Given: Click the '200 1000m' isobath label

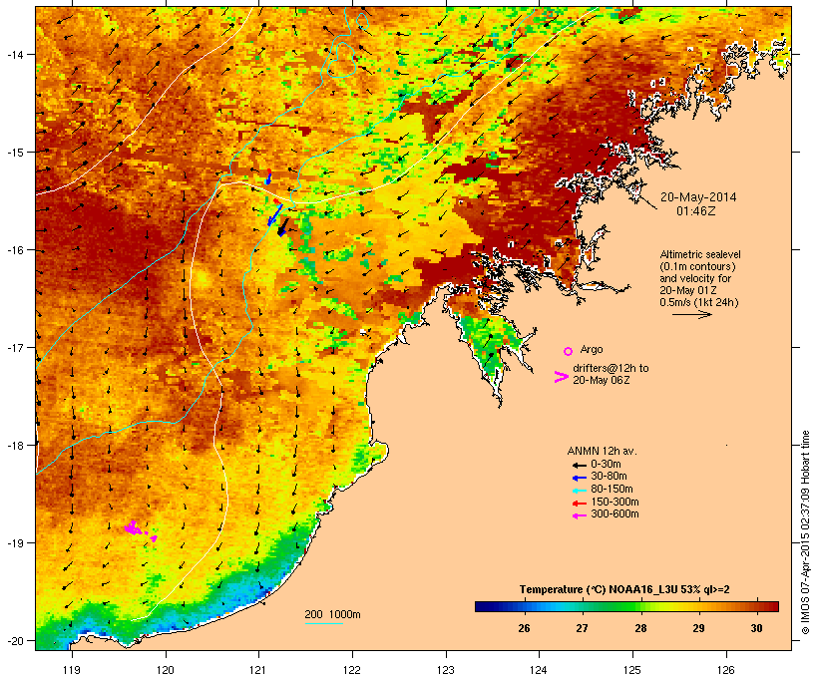Looking at the screenshot, I should (332, 614).
